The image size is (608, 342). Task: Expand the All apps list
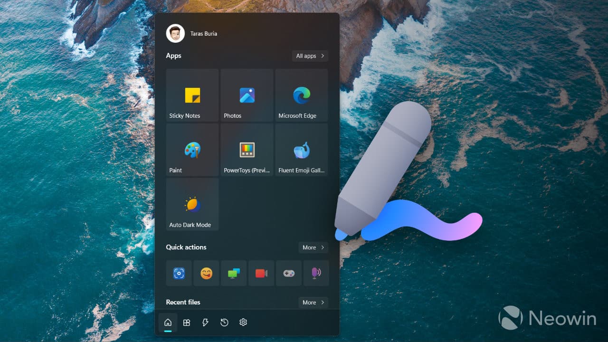pyautogui.click(x=310, y=56)
